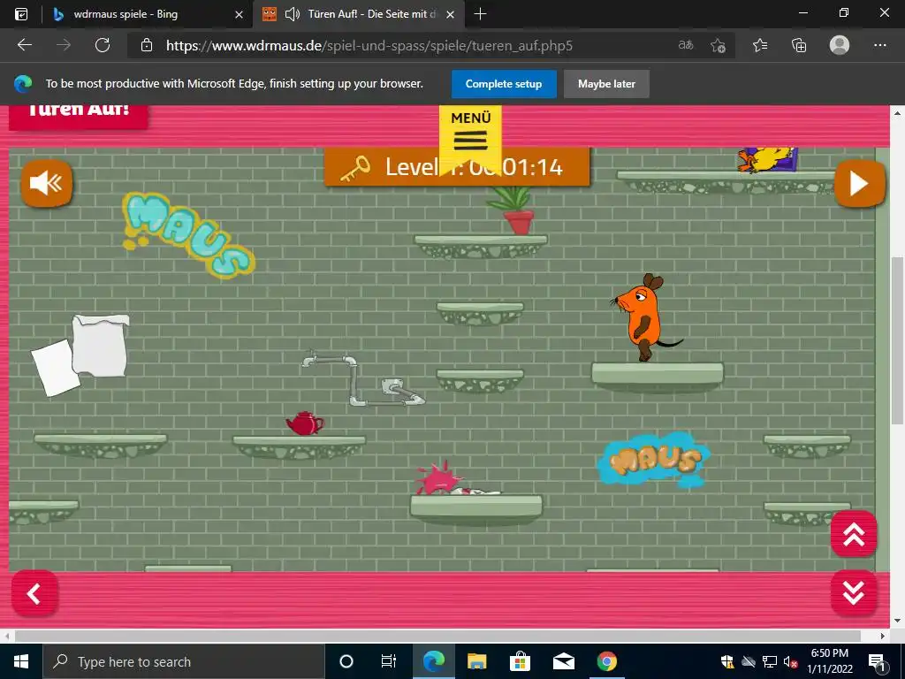Open Google Chrome from the taskbar
This screenshot has height=679, width=905.
[x=606, y=661]
